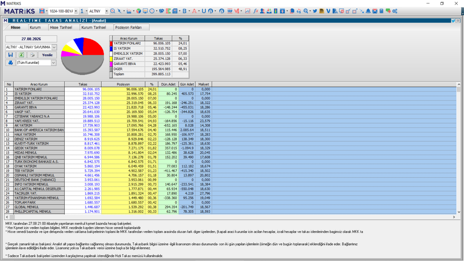The image size is (464, 261).
Task: Click the blue floppy save icon in main toolbar
Action: click(x=42, y=11)
